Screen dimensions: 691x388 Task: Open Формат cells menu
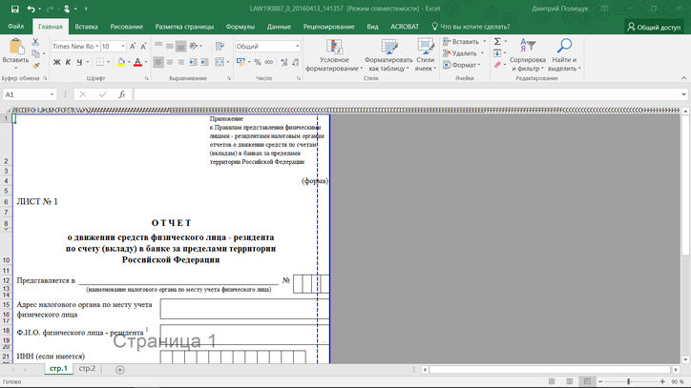460,65
